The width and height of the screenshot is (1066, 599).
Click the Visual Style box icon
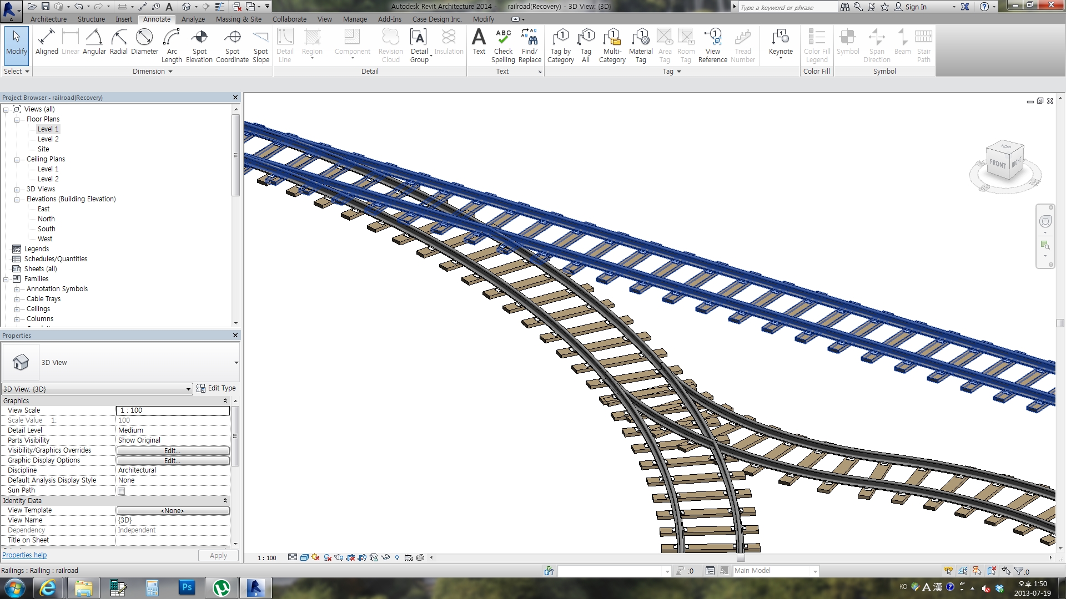click(304, 557)
